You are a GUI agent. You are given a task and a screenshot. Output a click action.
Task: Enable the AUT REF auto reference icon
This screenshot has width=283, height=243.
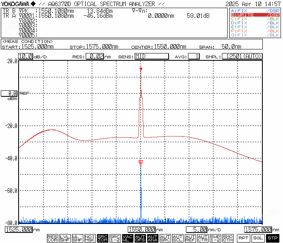coord(190,238)
